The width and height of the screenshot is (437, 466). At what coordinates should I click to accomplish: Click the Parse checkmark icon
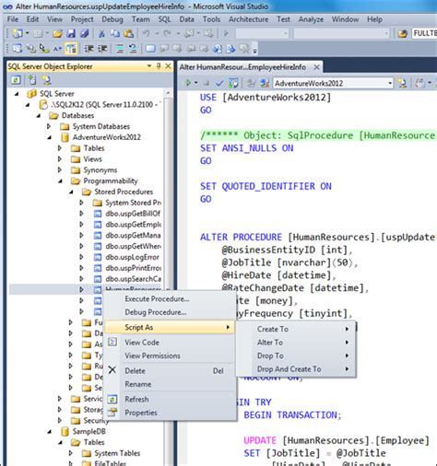[x=219, y=83]
